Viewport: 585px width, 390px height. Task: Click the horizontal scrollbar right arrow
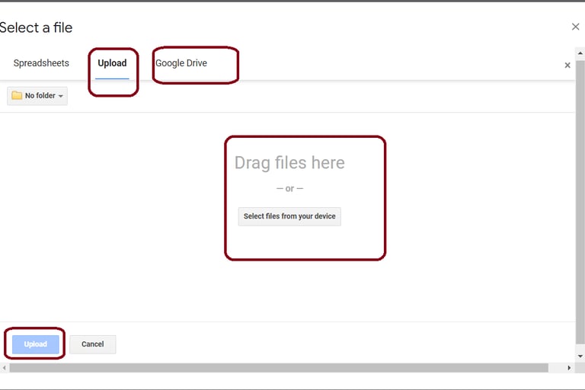tap(569, 368)
